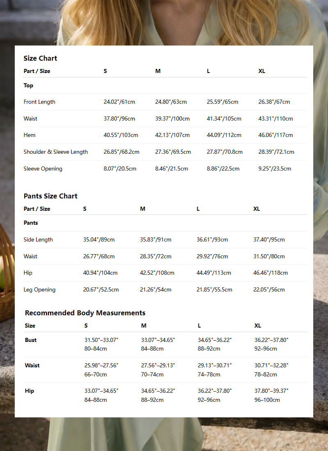This screenshot has height=451, width=328.
Task: Click the Size Chart heading
Action: [40, 58]
